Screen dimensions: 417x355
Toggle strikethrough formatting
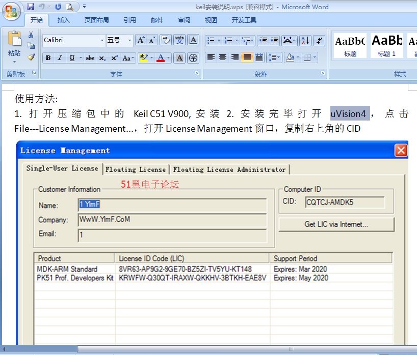(90, 58)
